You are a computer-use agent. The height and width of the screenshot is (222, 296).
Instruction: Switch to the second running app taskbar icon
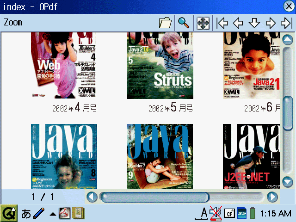[78, 213]
